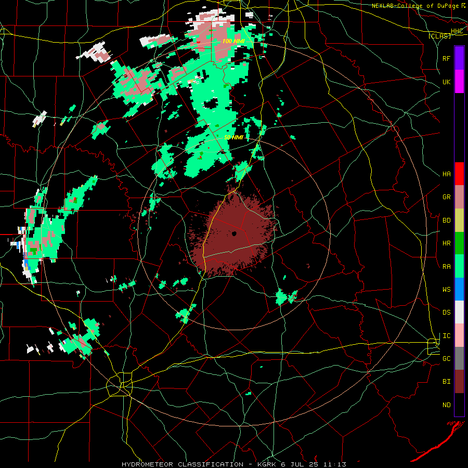Click the HA red legend swatch
468x468 pixels.
[x=459, y=174]
